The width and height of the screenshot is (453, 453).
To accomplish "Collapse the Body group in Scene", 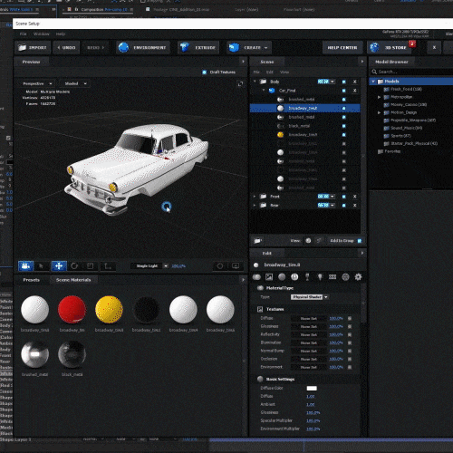I will 255,82.
